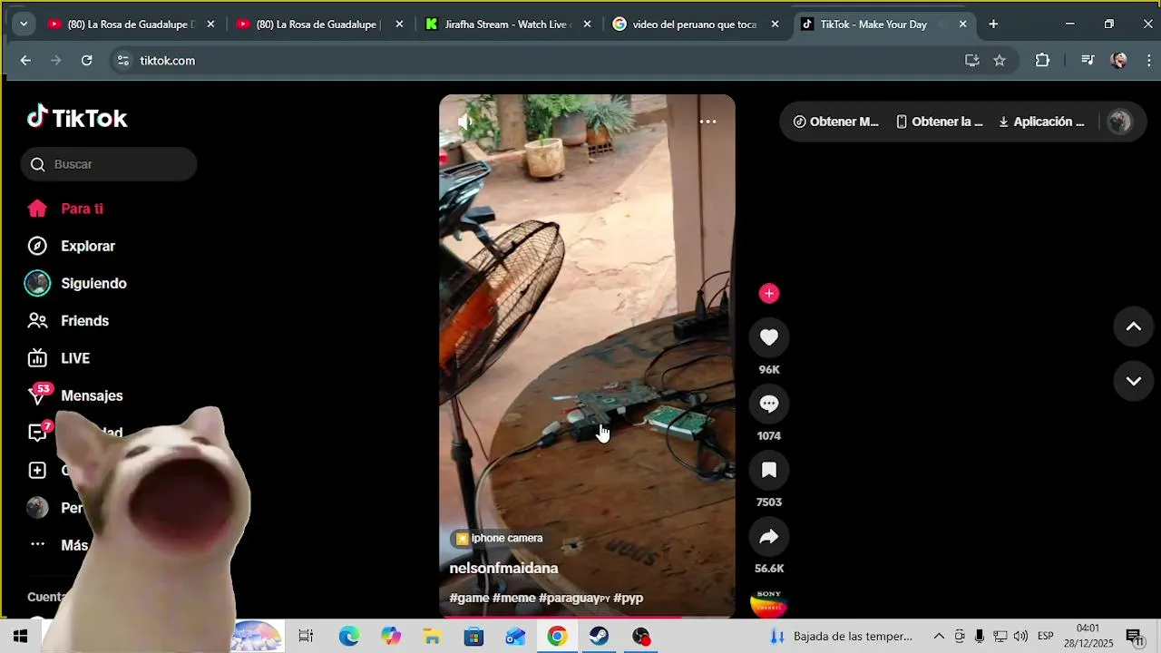Screen dimensions: 1161x653
Task: Open the tab search dropdown
Action: 24,24
